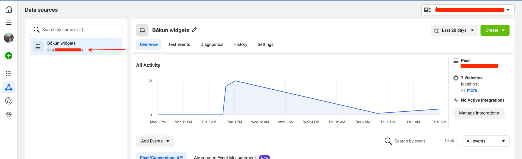Open the list view sidebar icon
This screenshot has width=522, height=159.
[9, 74]
